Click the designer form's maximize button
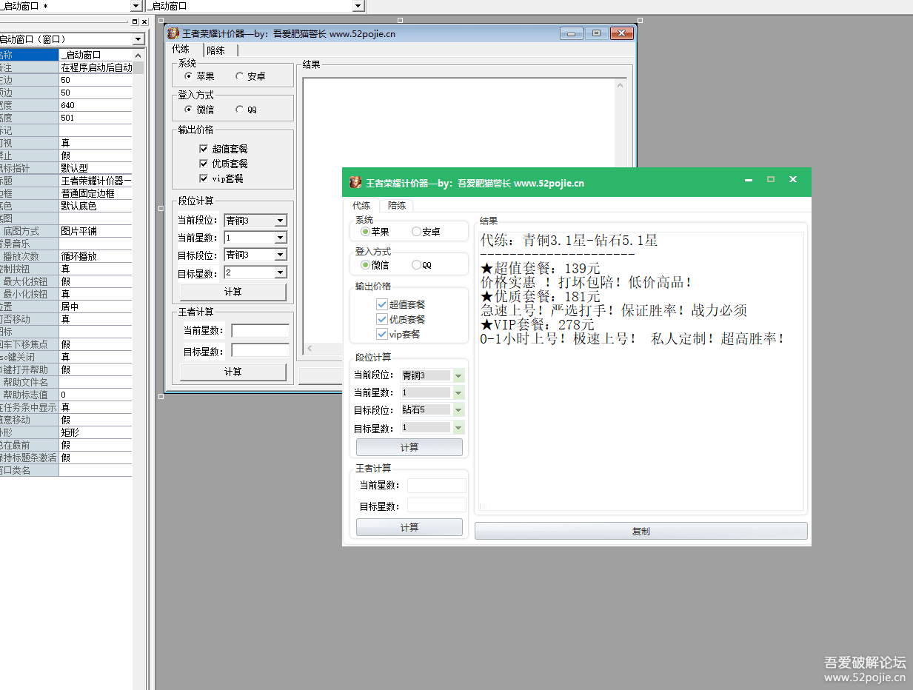Image resolution: width=913 pixels, height=690 pixels. point(595,33)
